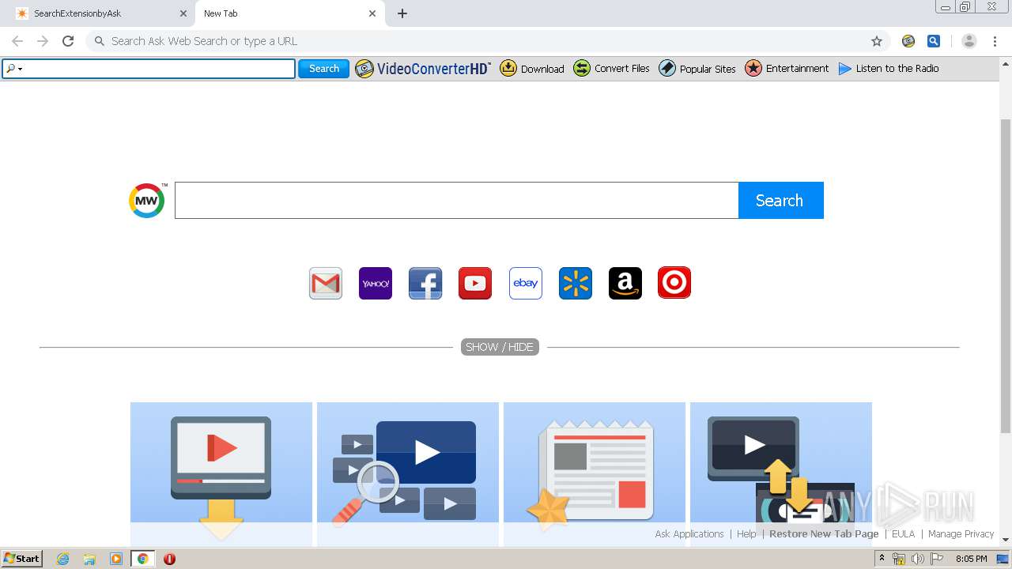
Task: Expand the toolbar search magnifier dropdown
Action: [x=13, y=69]
